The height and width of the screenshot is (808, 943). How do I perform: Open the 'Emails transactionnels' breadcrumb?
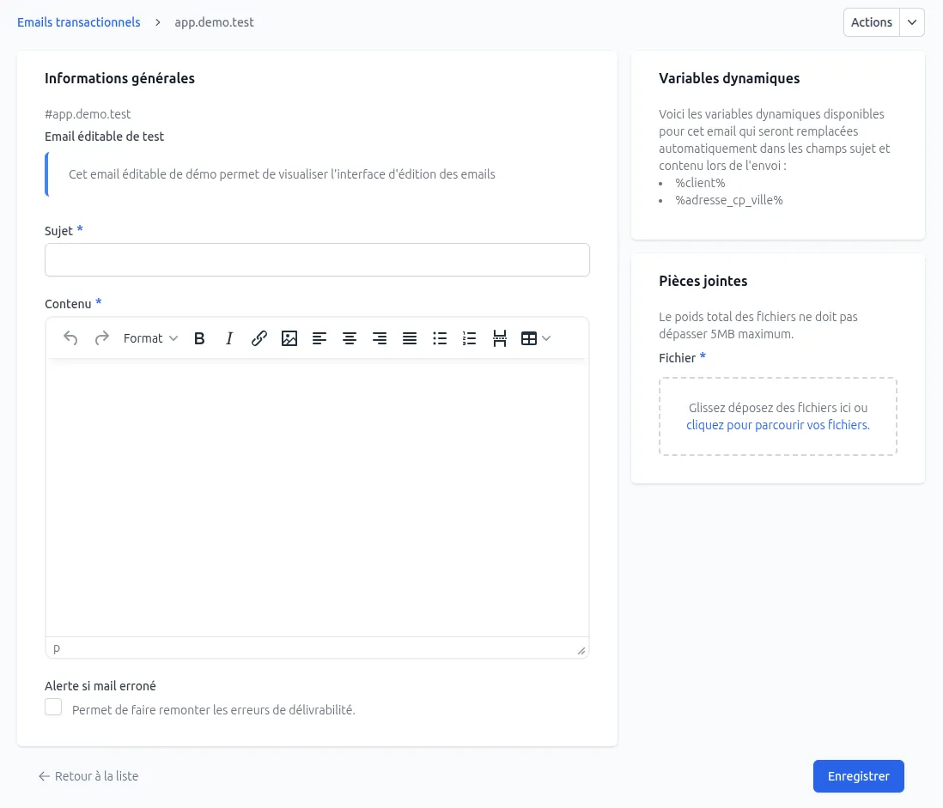coord(78,21)
